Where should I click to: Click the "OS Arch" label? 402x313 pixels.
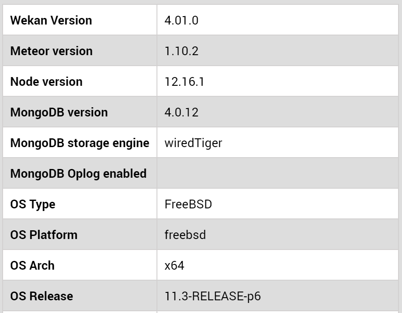click(x=32, y=266)
